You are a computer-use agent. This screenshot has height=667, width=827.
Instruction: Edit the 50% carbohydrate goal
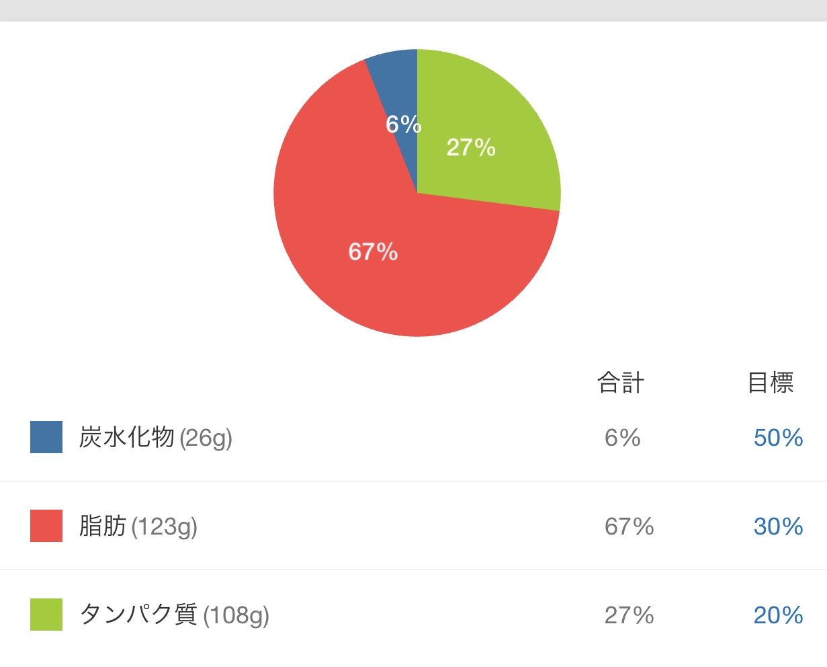pyautogui.click(x=778, y=438)
